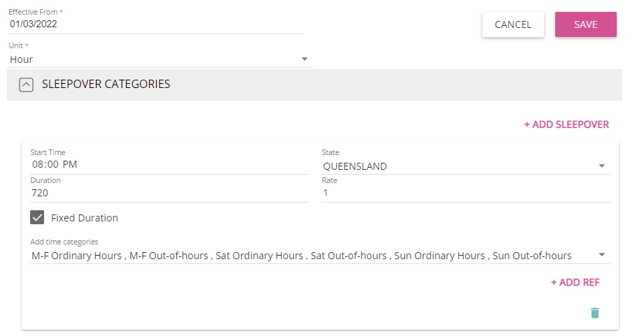630x336 pixels.
Task: Cancel the form changes
Action: tap(513, 24)
